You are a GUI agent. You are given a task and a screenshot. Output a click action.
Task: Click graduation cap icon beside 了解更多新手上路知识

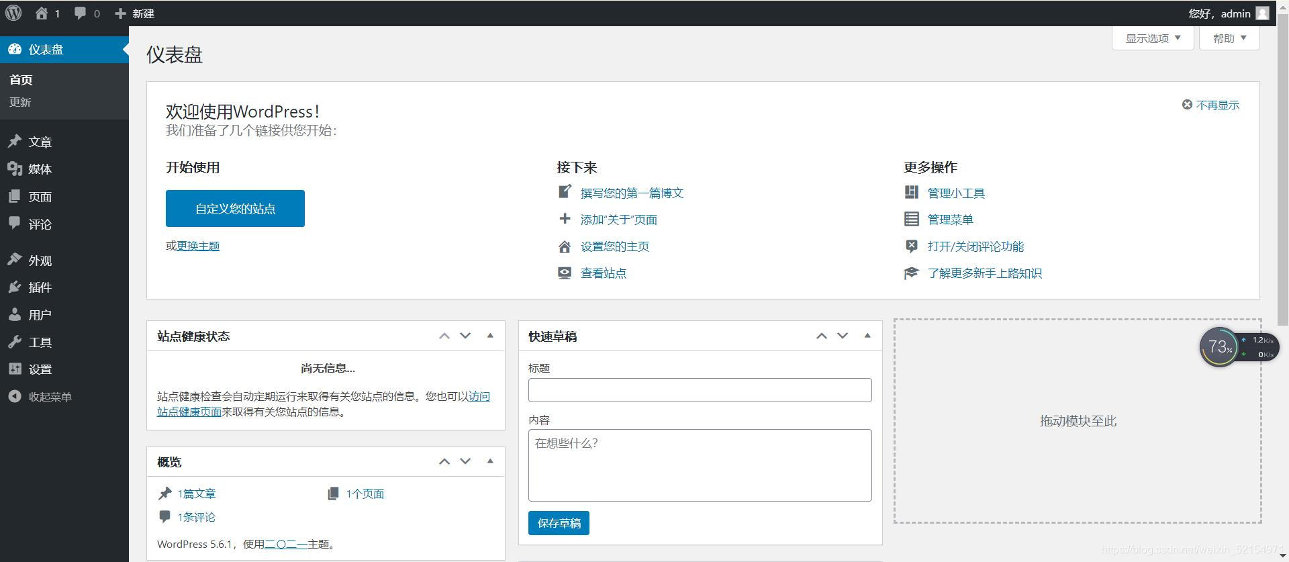[x=911, y=273]
